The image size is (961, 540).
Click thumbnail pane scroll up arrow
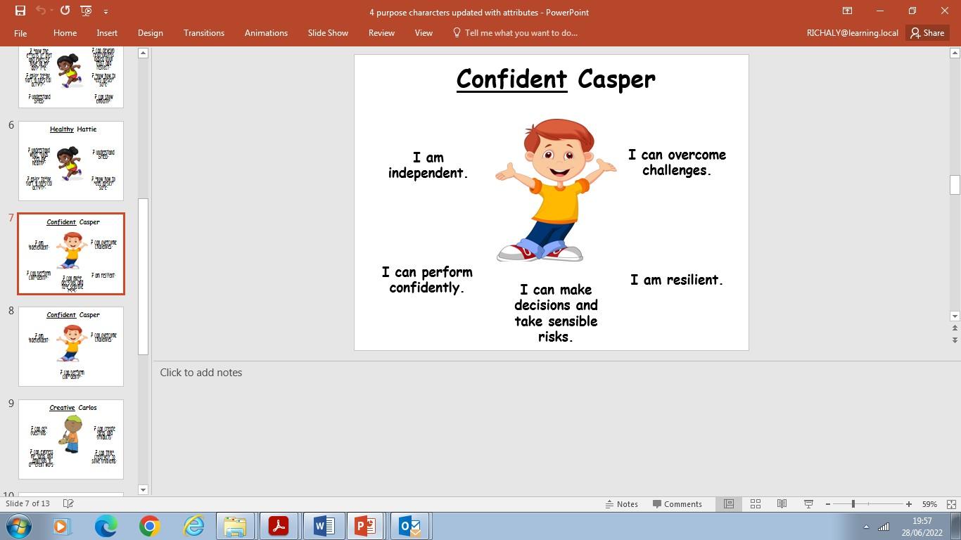(143, 53)
